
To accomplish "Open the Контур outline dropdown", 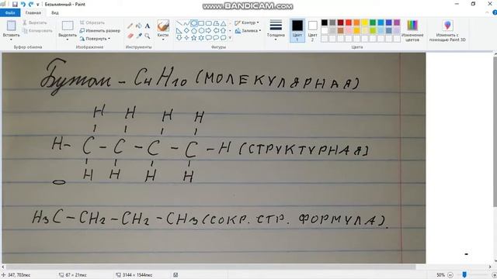I will pyautogui.click(x=247, y=22).
